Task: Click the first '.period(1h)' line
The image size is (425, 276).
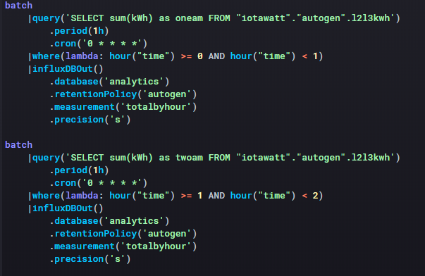Action: pyautogui.click(x=79, y=31)
